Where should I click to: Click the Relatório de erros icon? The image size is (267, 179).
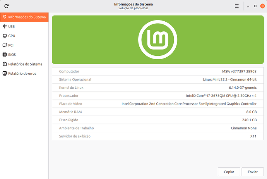tap(5, 73)
